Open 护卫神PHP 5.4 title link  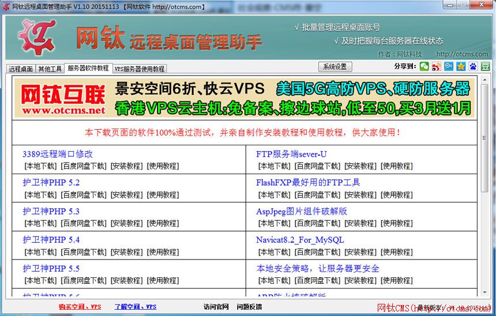(51, 240)
